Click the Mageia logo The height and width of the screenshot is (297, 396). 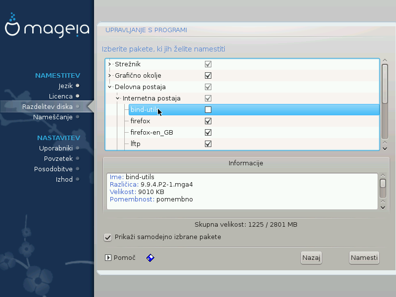[47, 25]
